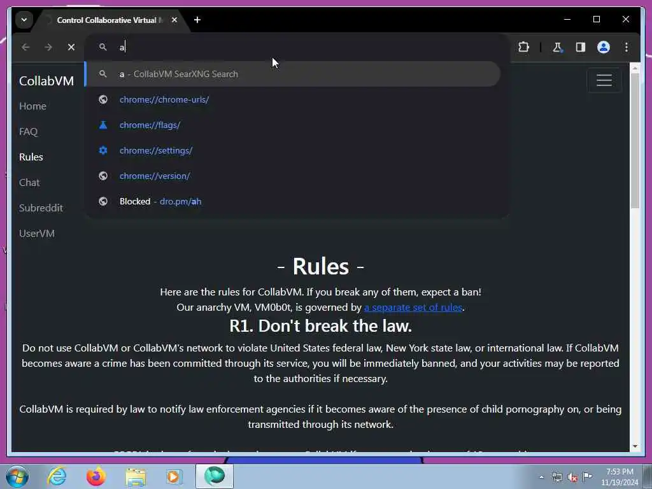Screen dimensions: 652x489
Task: Open the muted volume tray icon
Action: click(572, 477)
